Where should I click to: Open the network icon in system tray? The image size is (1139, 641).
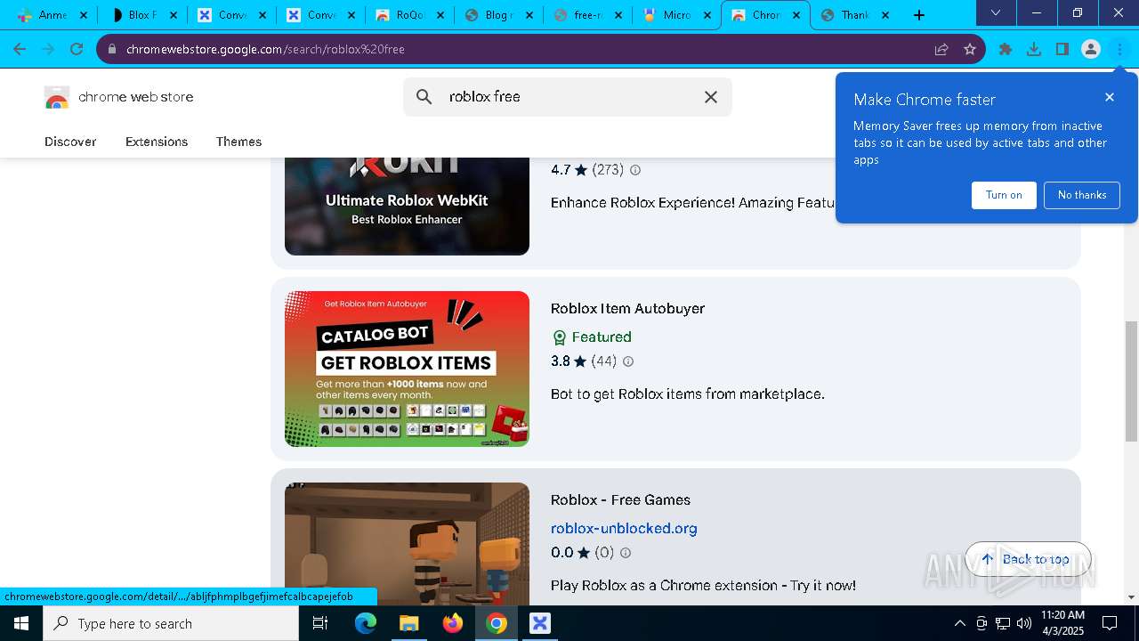pos(1003,623)
